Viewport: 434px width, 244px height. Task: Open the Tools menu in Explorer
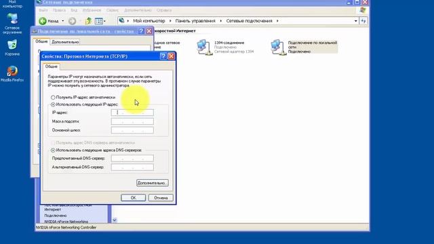(x=113, y=10)
